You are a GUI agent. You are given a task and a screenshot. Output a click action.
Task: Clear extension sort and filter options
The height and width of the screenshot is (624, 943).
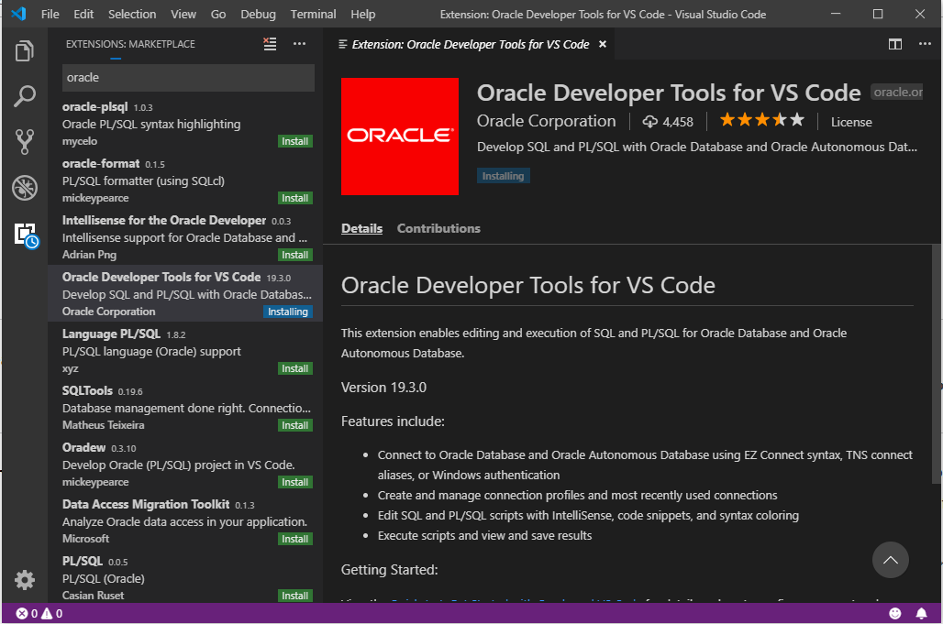coord(269,42)
